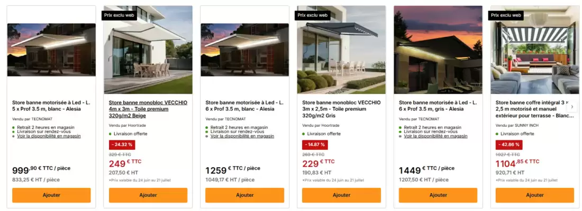This screenshot has width=582, height=211.
Task: Click the -42.66 % discount badge
Action: pyautogui.click(x=508, y=145)
